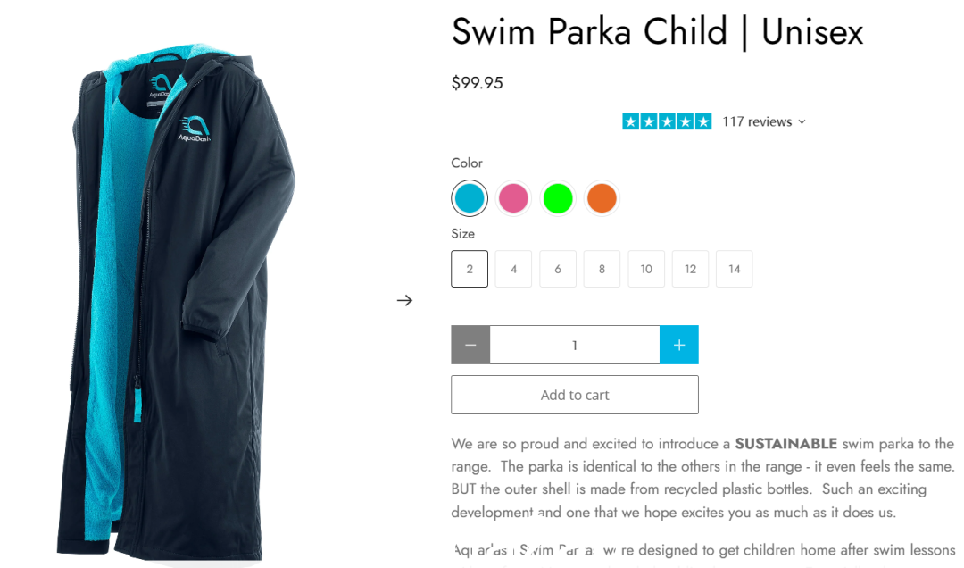Choose size 4 option
964x568 pixels.
[513, 269]
